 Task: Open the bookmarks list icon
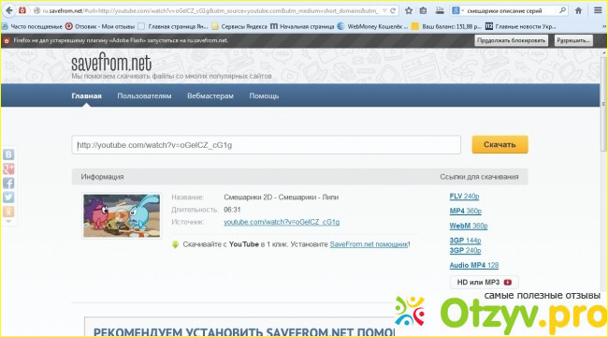pyautogui.click(x=424, y=11)
